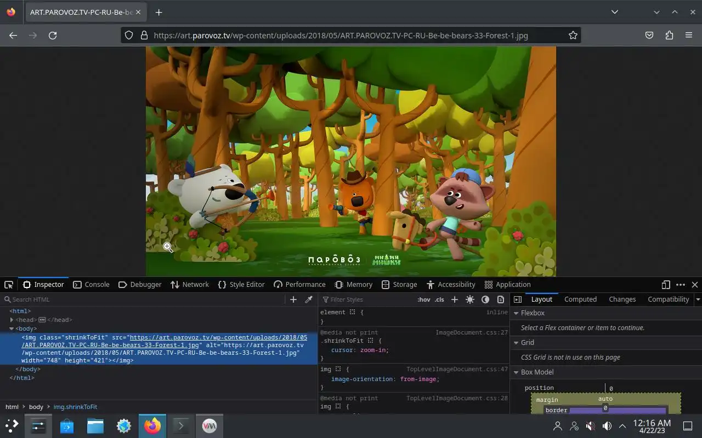Open the Memory tab
702x438 pixels.
pyautogui.click(x=354, y=285)
